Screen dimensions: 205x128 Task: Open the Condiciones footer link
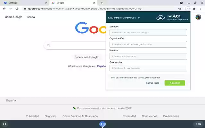tap(150, 116)
